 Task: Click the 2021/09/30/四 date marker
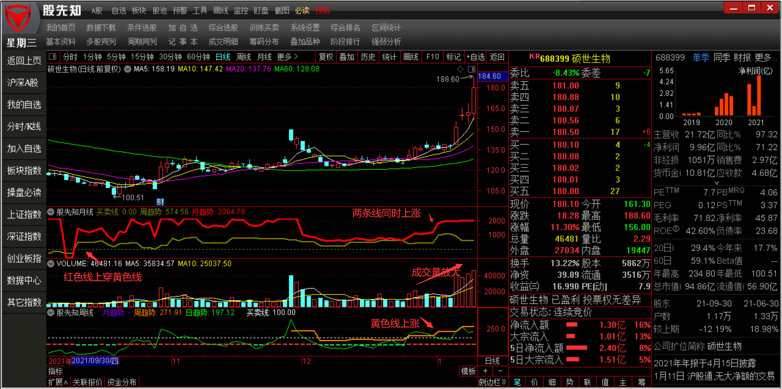tap(95, 361)
